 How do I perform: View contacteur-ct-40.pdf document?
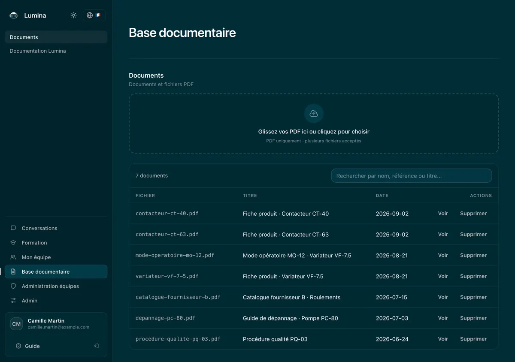[x=443, y=214]
